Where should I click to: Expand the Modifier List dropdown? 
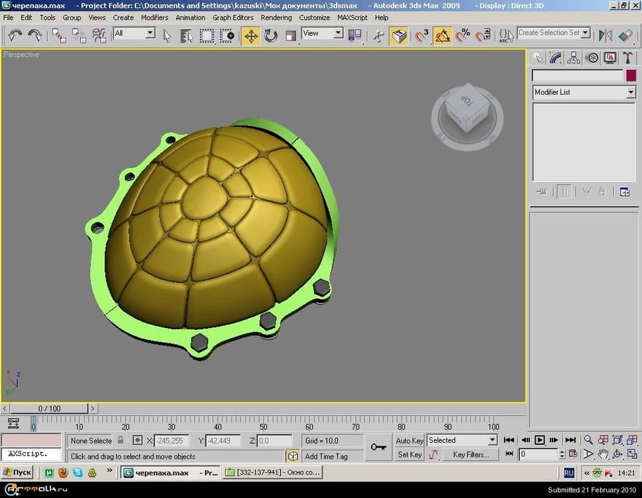point(631,92)
